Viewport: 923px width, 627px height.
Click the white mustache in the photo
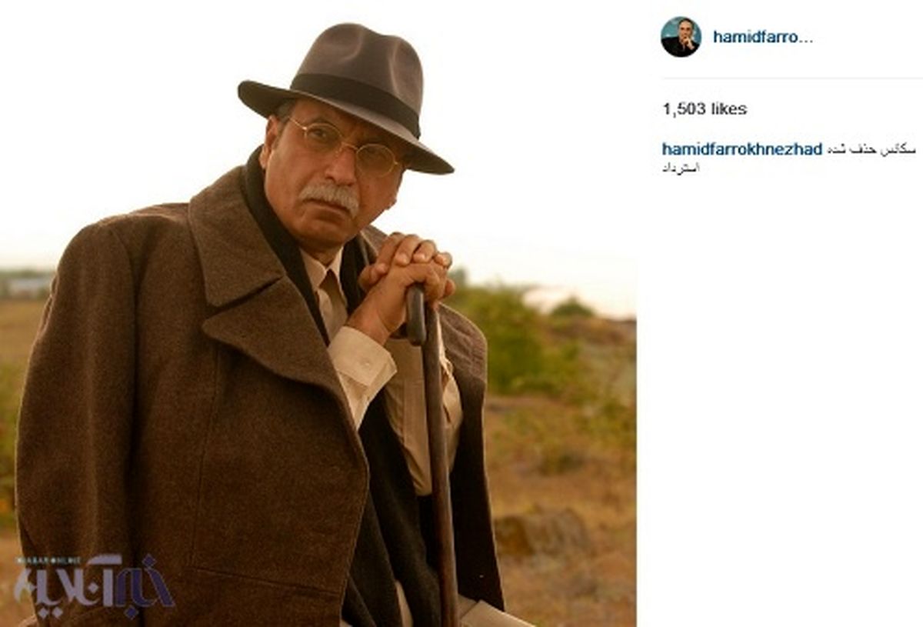[331, 196]
